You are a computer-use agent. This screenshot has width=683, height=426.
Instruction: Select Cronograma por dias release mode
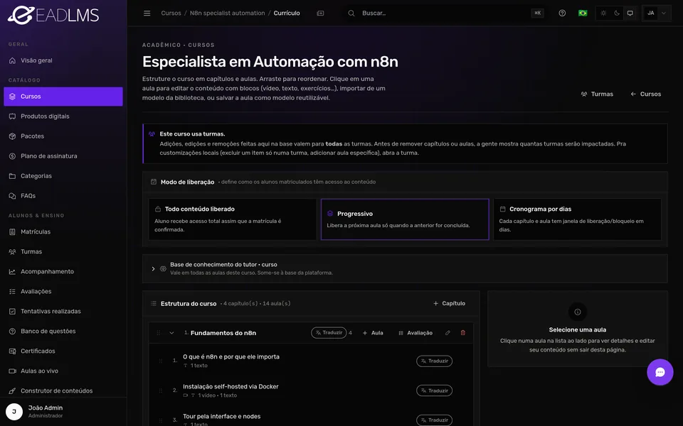coord(577,219)
